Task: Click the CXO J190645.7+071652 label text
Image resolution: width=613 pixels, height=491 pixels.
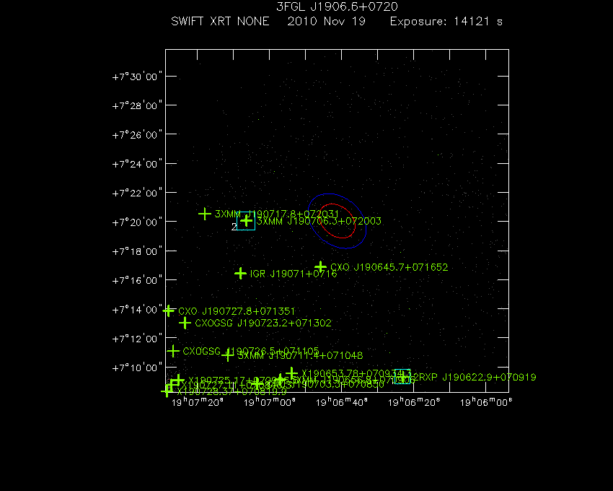Action: [389, 267]
